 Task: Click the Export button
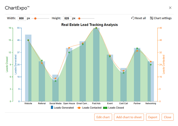pos(153,117)
